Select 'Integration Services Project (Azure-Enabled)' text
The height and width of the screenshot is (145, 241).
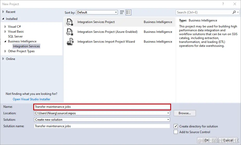pos(107,32)
